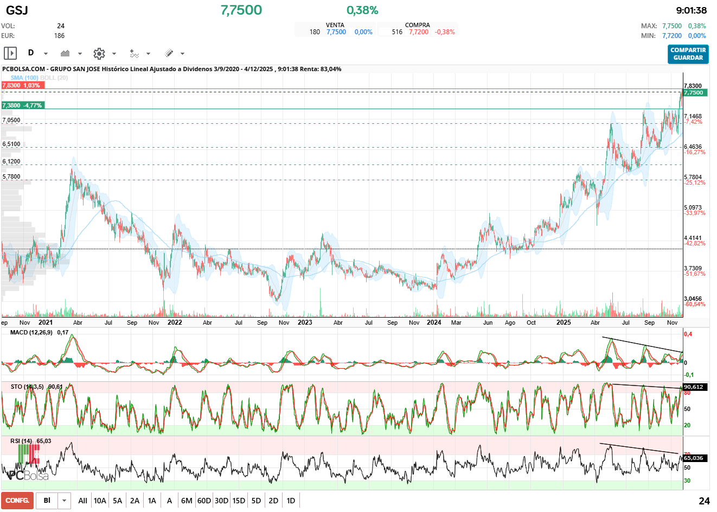Screen dimensions: 717x512
Task: Expand the chart type dropdown arrow
Action: [x=80, y=54]
